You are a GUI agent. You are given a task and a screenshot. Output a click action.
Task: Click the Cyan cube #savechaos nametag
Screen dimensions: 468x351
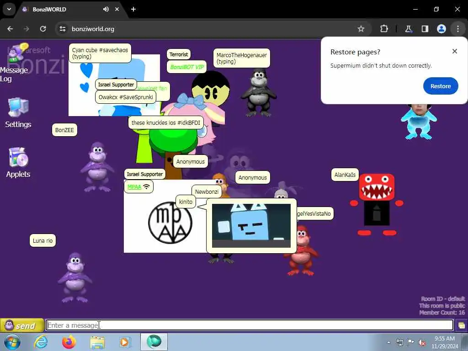pos(100,53)
